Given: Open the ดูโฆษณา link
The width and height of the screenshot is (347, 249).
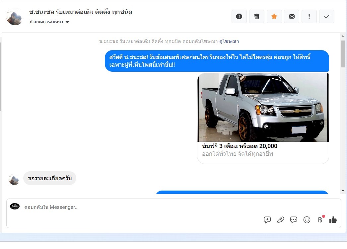Looking at the screenshot, I should point(229,41).
